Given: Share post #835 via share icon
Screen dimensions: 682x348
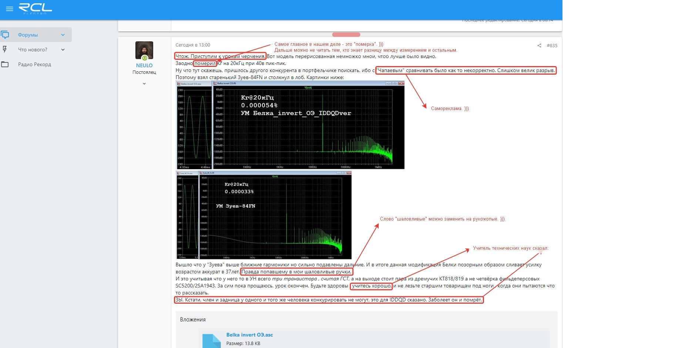Looking at the screenshot, I should pos(539,45).
